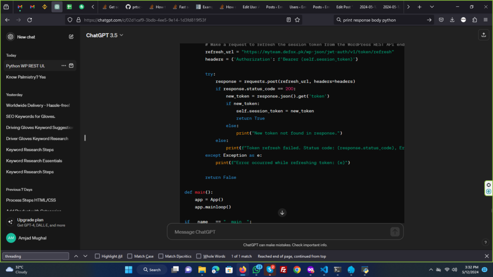Screen dimensions: 493x277
Task: Open the help question mark icon
Action: click(485, 242)
